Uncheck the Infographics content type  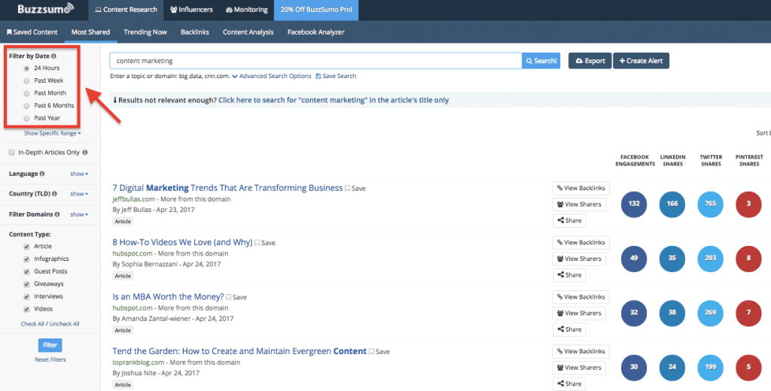[26, 259]
